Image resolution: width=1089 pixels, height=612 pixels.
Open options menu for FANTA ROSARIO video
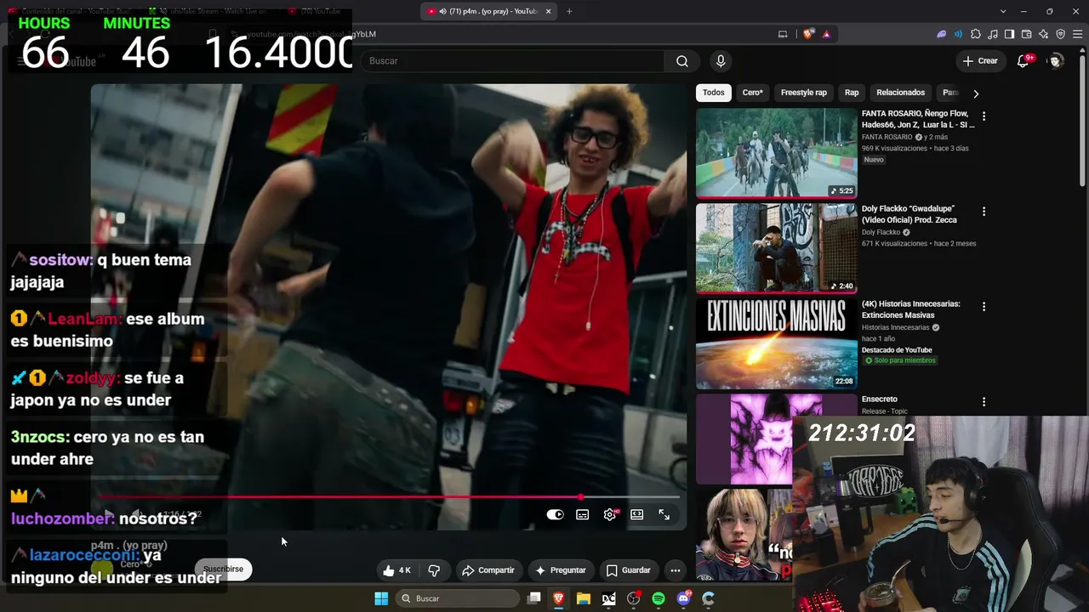pos(984,116)
